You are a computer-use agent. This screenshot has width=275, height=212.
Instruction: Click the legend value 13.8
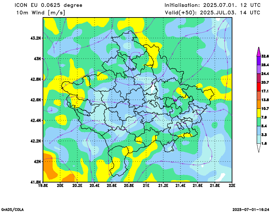[x=265, y=100]
